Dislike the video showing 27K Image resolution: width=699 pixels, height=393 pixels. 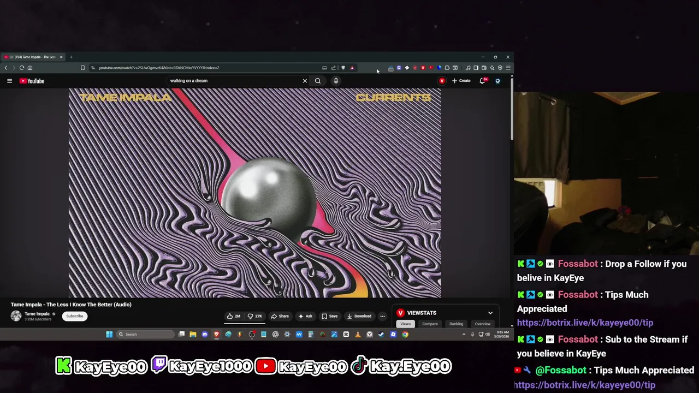(x=255, y=316)
